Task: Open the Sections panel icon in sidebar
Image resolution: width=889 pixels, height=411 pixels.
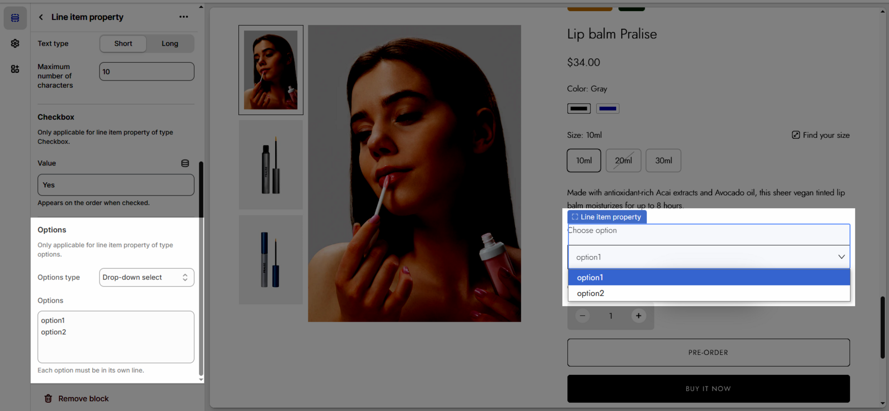Action: 15,18
